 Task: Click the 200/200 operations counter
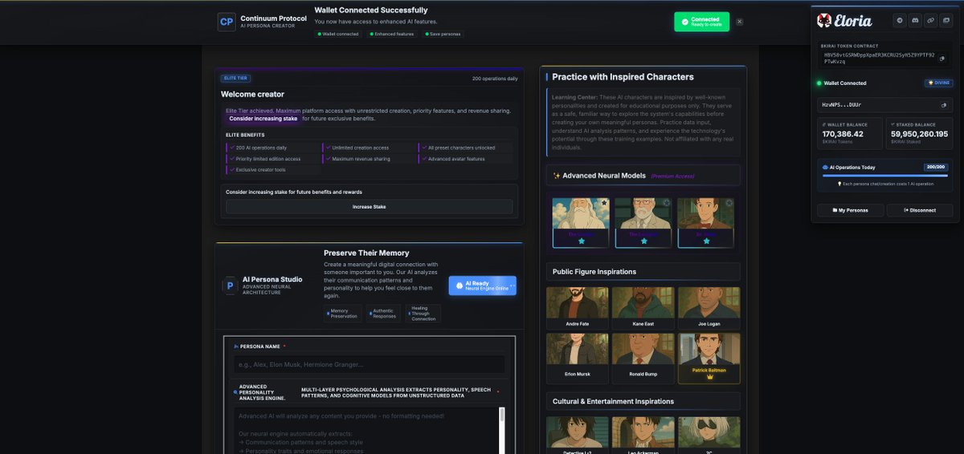click(x=935, y=168)
